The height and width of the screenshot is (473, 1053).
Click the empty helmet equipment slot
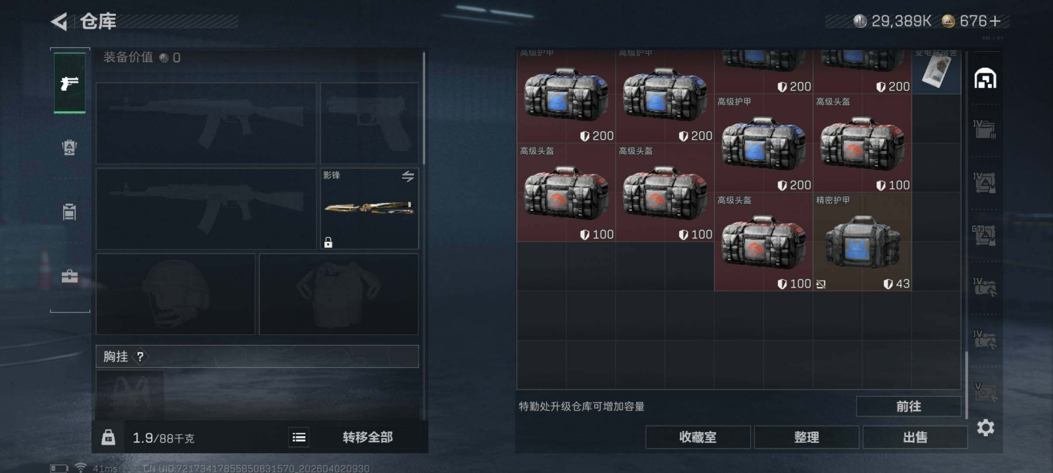click(x=175, y=294)
